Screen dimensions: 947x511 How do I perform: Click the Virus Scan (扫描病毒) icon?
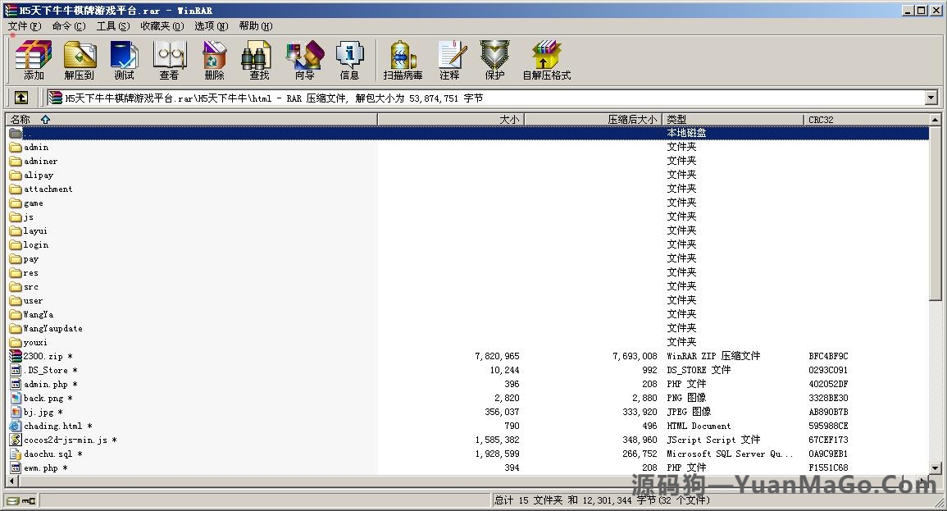403,60
